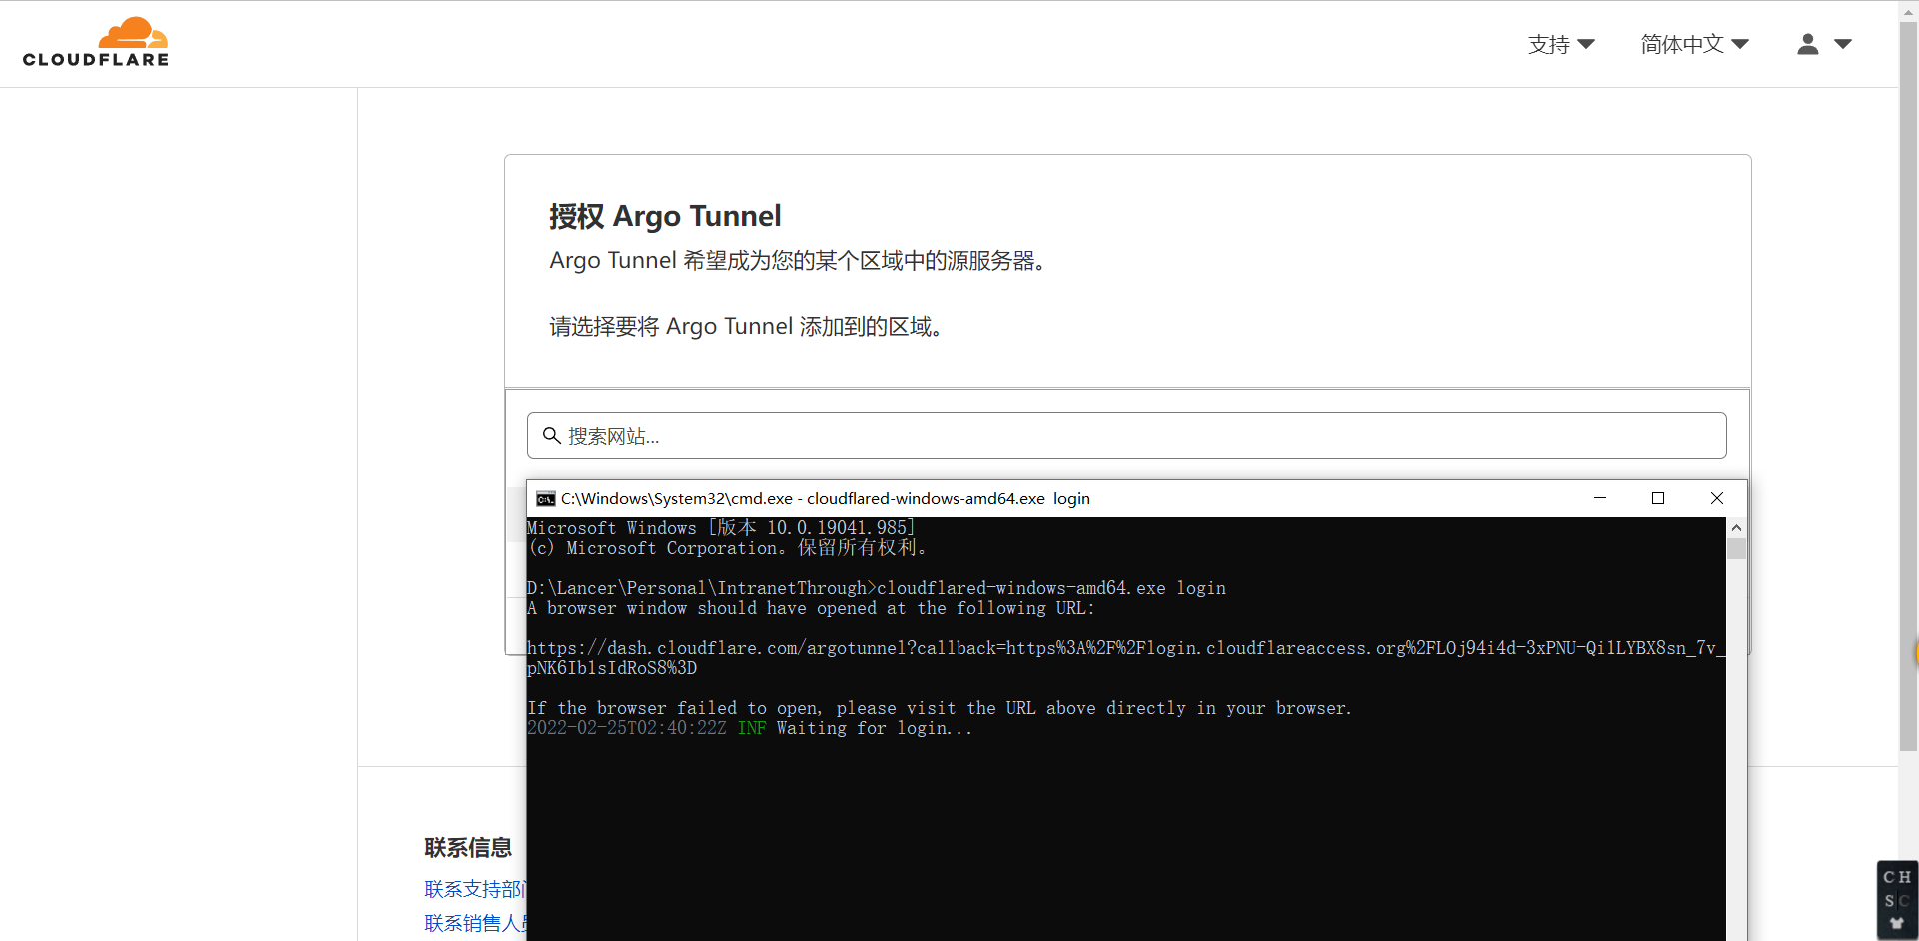Toggle the CH input language indicator
This screenshot has height=941, width=1919.
click(1896, 877)
